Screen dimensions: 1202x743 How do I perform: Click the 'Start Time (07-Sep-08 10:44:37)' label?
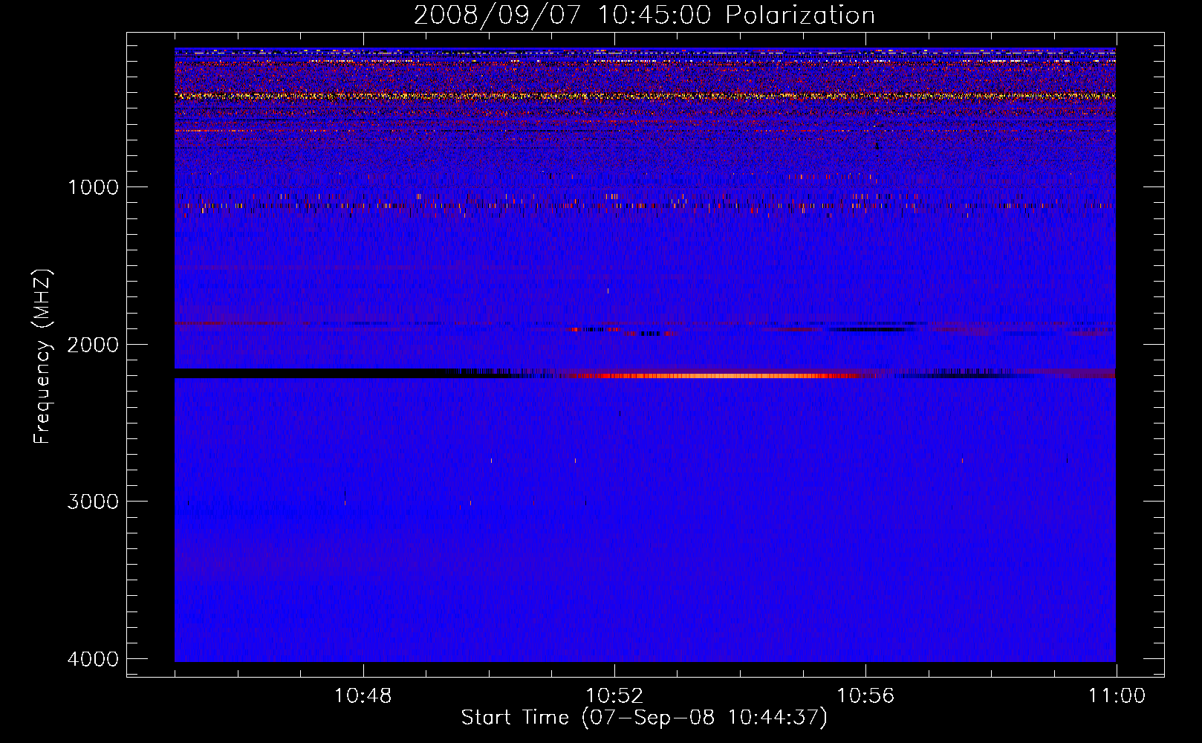point(644,718)
